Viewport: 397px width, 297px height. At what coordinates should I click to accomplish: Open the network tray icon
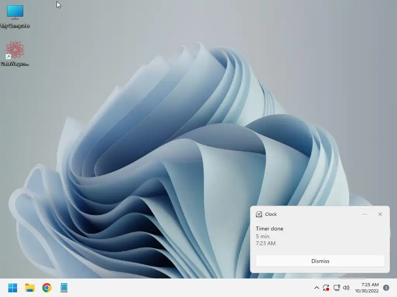tap(337, 288)
